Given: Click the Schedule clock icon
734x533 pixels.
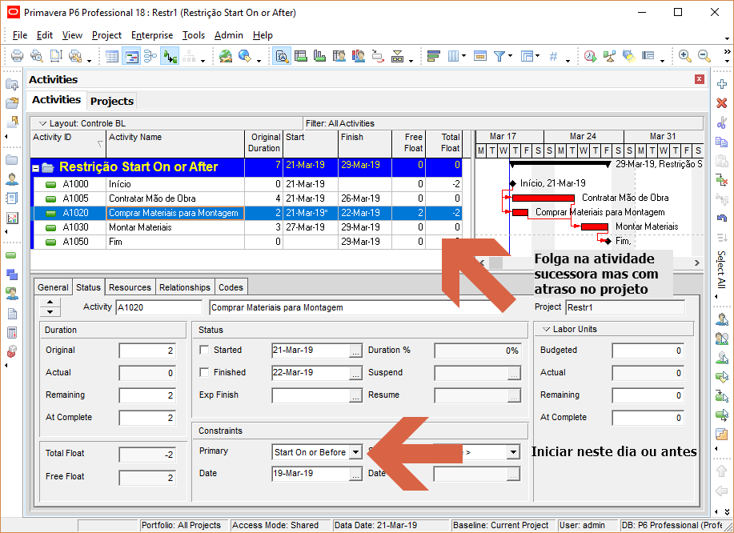Looking at the screenshot, I should 590,57.
